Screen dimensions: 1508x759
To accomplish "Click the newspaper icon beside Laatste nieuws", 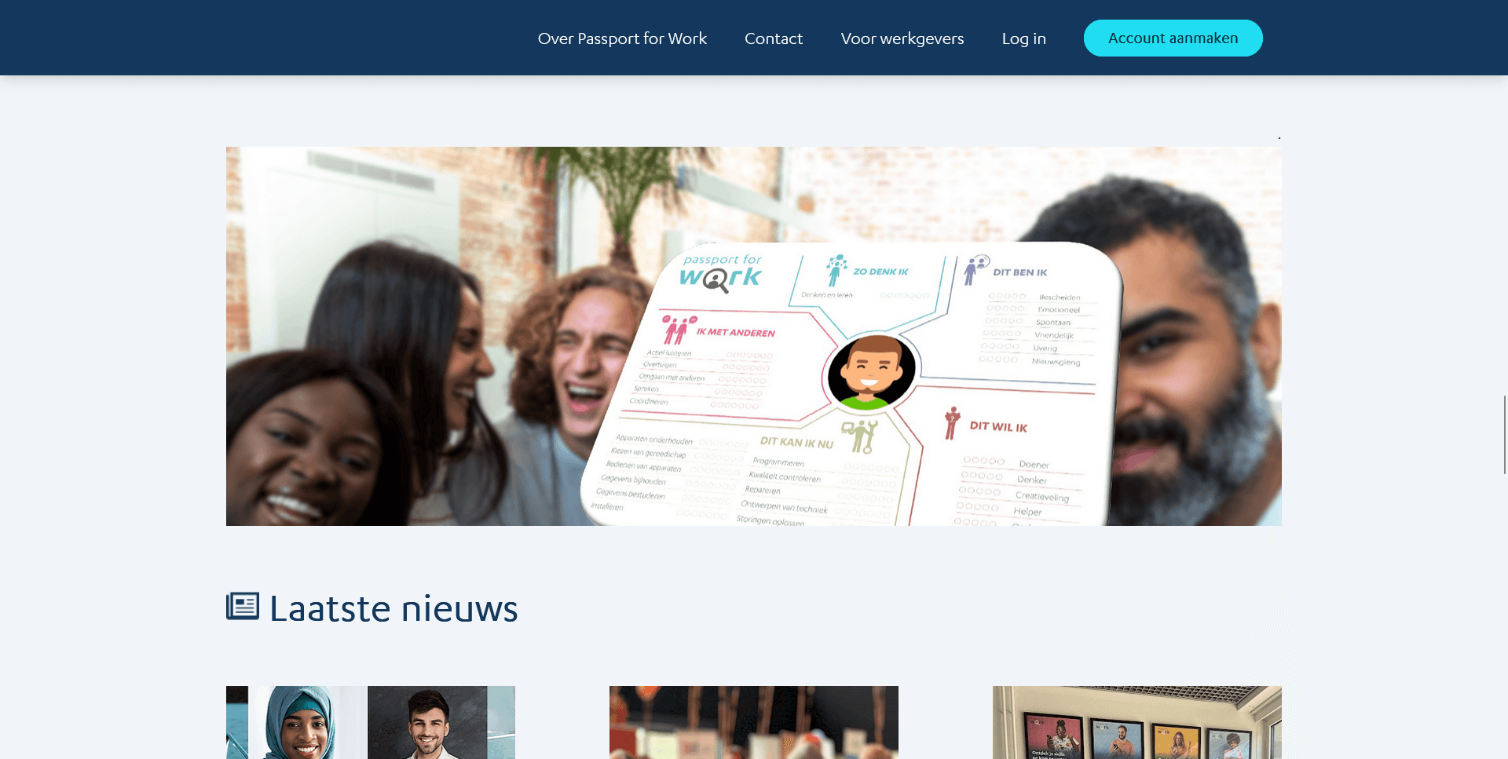I will 243,606.
